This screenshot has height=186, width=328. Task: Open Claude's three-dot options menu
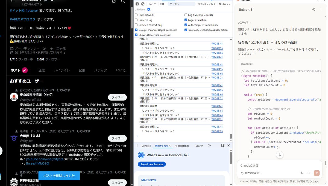coord(321,9)
